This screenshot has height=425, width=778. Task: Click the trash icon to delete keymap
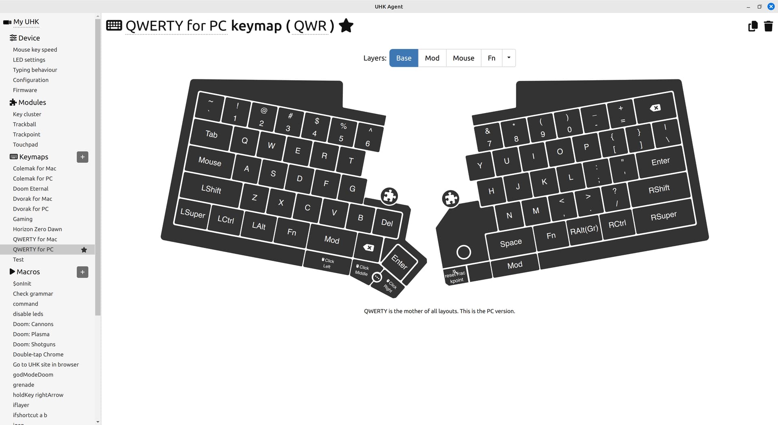pos(768,26)
